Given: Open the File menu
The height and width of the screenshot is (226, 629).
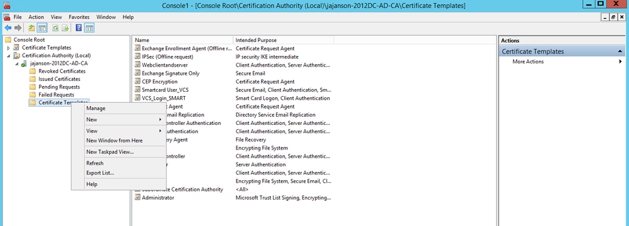Looking at the screenshot, I should pos(18,17).
